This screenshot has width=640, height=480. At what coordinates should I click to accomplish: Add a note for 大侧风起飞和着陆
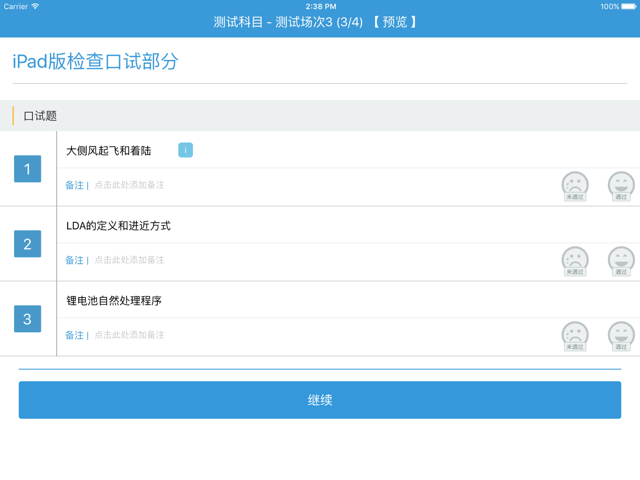(x=130, y=185)
